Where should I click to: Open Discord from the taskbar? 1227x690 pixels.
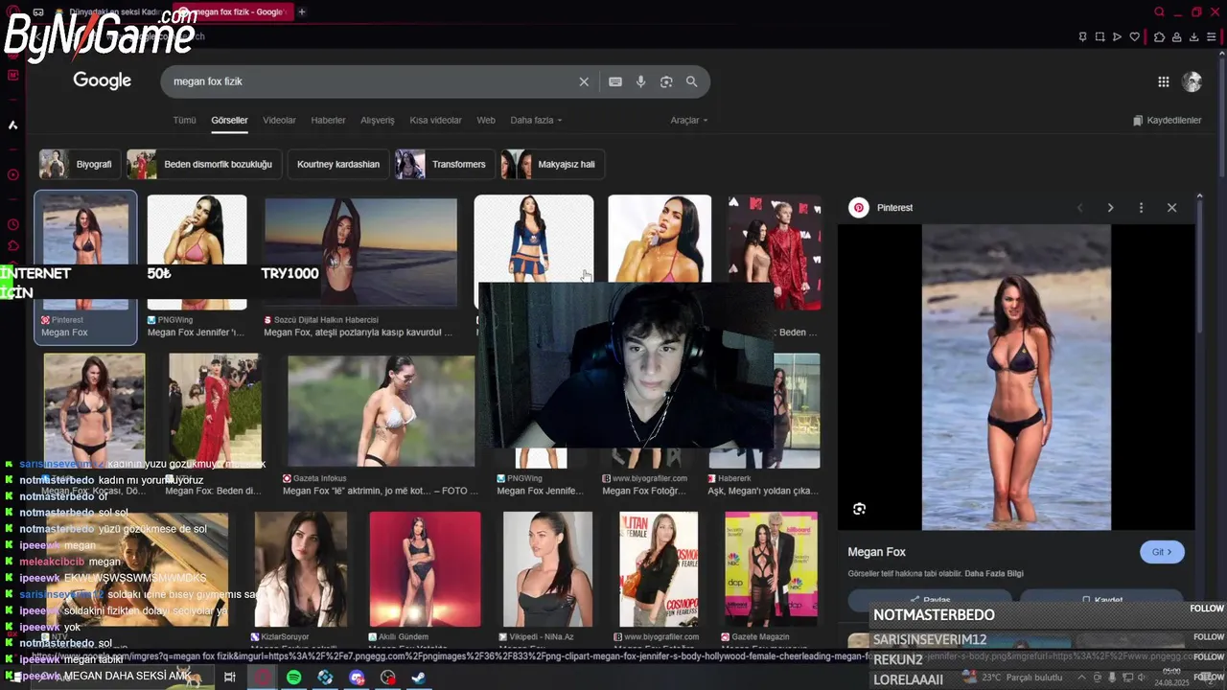pyautogui.click(x=357, y=678)
